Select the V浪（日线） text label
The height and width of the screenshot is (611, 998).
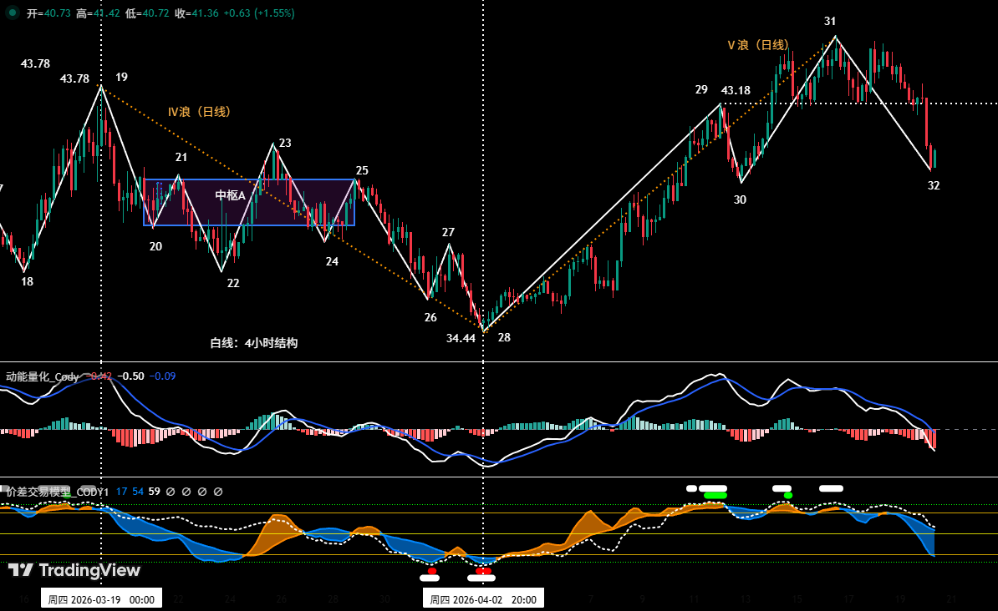[757, 45]
